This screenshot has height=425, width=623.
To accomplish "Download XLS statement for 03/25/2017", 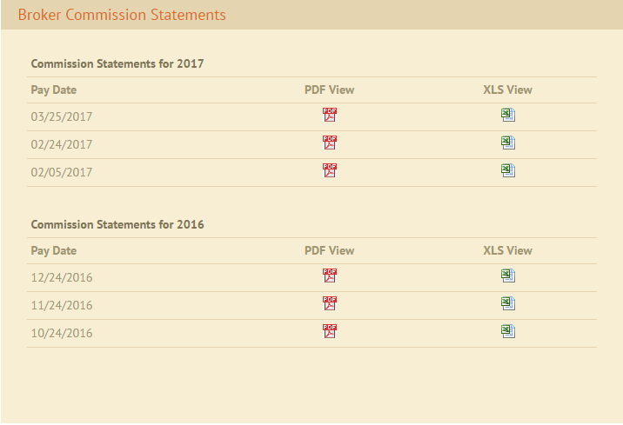I will pyautogui.click(x=508, y=115).
